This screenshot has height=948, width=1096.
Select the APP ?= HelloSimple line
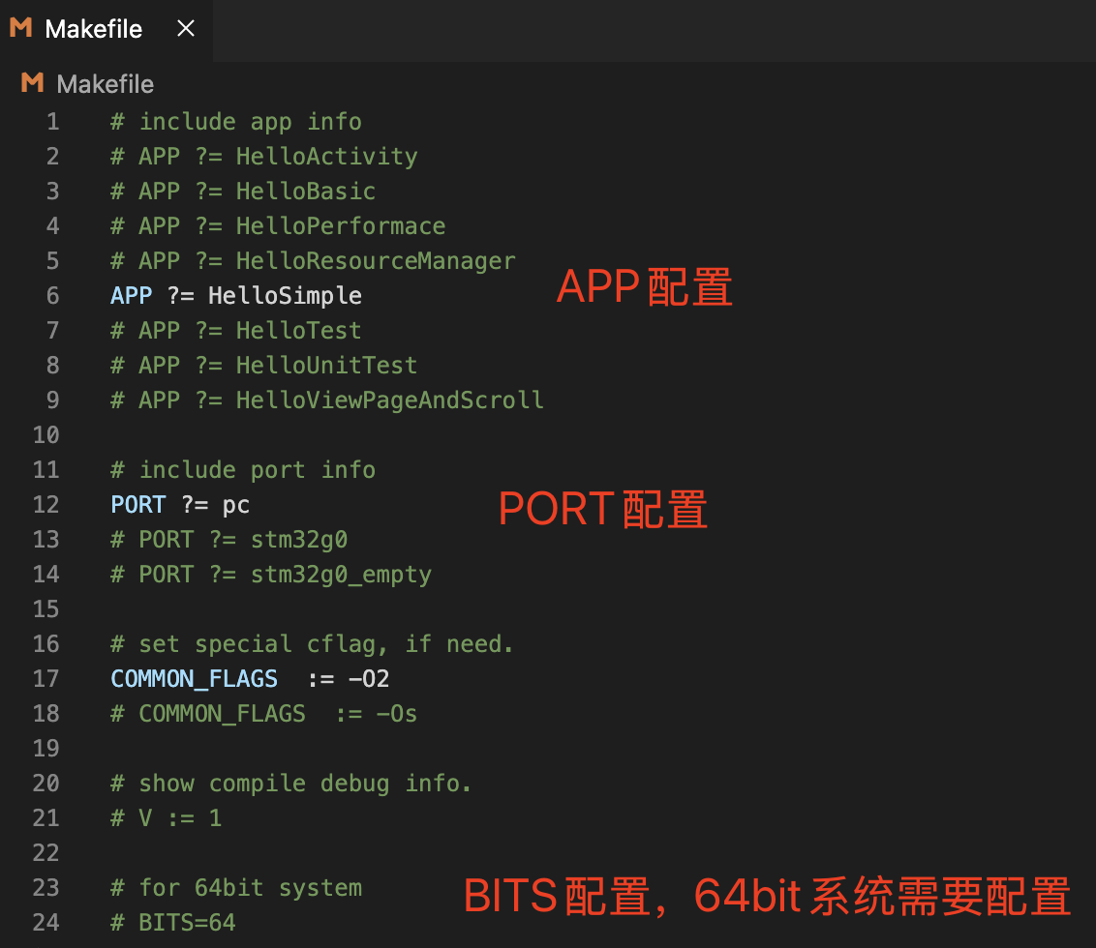tap(235, 295)
